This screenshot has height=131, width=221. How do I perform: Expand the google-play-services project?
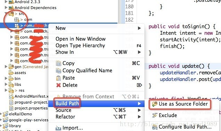pyautogui.click(x=1, y=120)
